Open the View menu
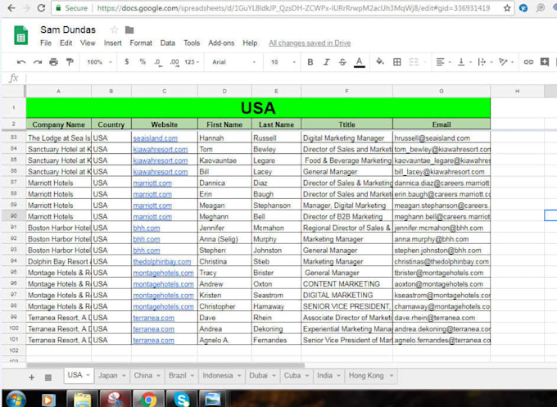 coord(88,43)
